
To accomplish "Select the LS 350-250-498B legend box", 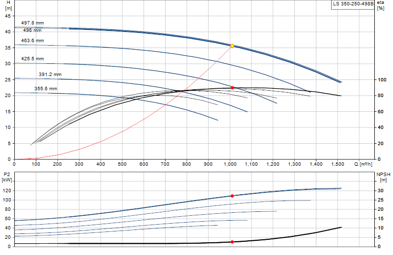I will click(x=353, y=4).
